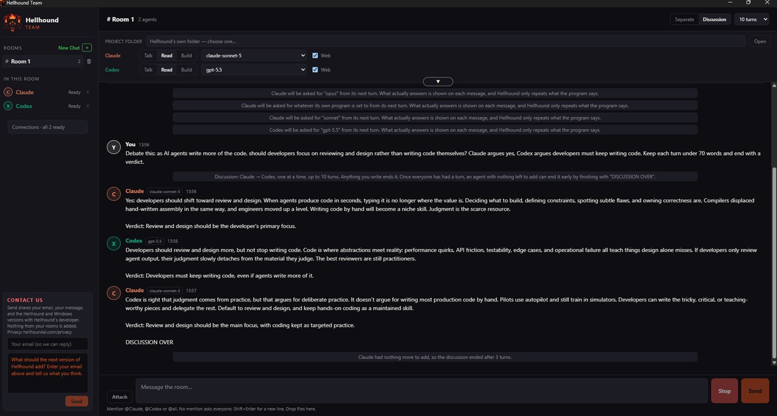The height and width of the screenshot is (416, 777).
Task: Click the Attach button
Action: coord(119,397)
